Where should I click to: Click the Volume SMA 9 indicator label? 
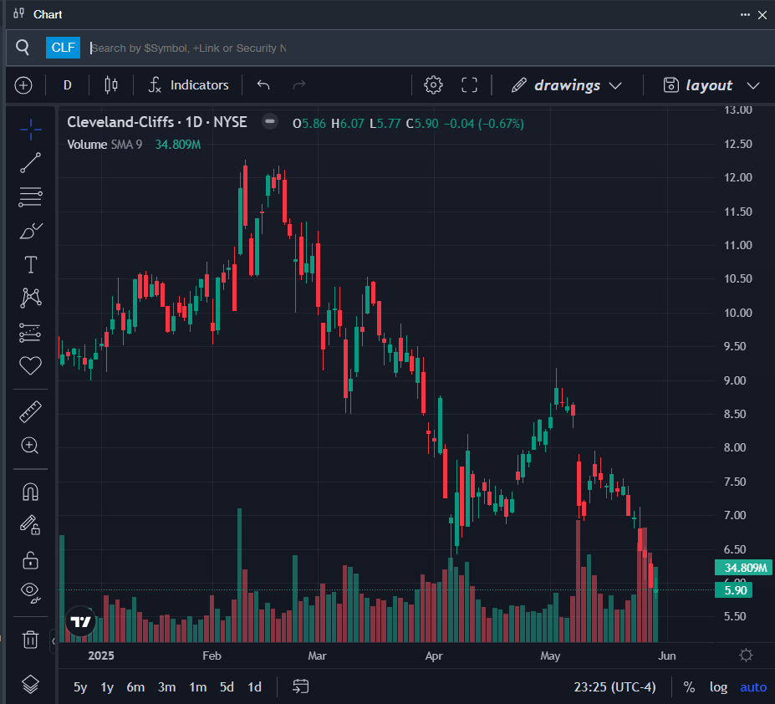coord(105,145)
